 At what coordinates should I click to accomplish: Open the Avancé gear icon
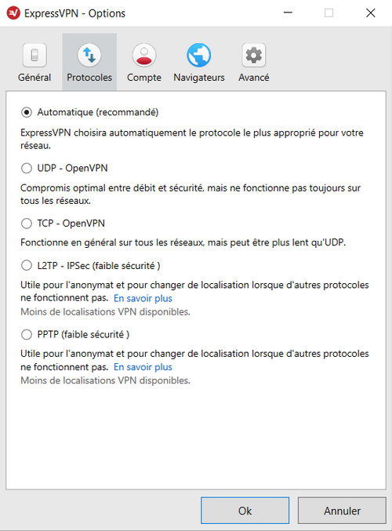pyautogui.click(x=254, y=55)
